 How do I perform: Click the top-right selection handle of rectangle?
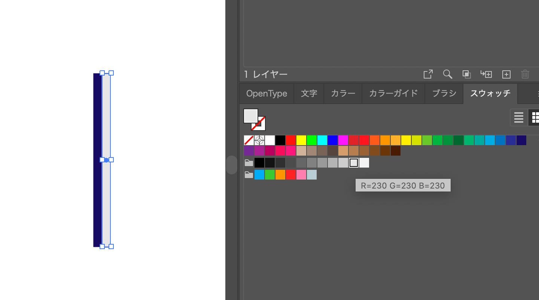point(111,73)
